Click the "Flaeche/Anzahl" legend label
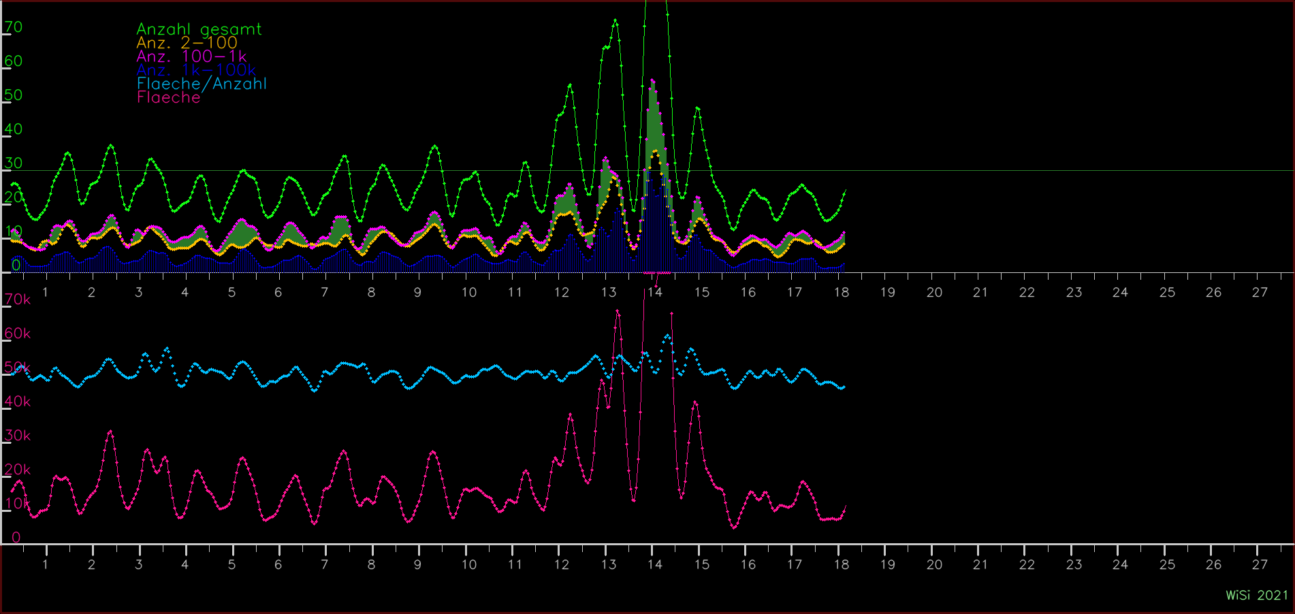The width and height of the screenshot is (1295, 614). pyautogui.click(x=202, y=84)
